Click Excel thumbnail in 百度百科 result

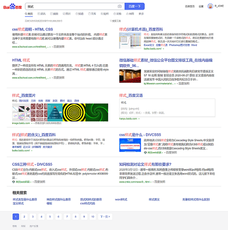point(130,41)
